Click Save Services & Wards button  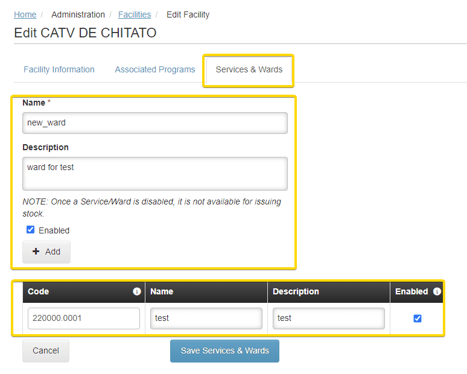point(225,350)
